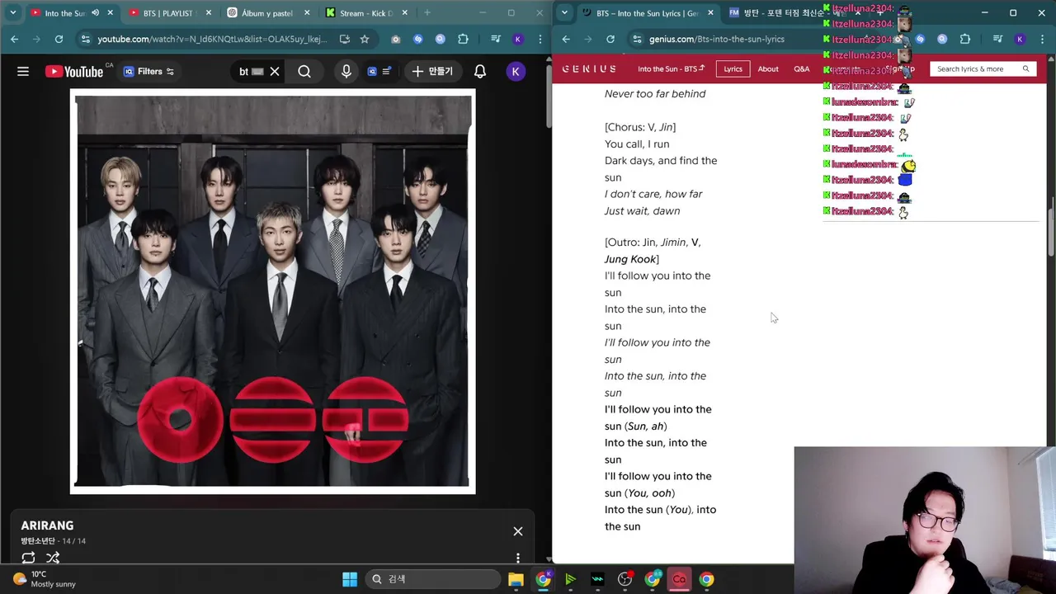This screenshot has height=594, width=1056.
Task: Open Chrome three-dot menu in Genius window
Action: (1042, 39)
